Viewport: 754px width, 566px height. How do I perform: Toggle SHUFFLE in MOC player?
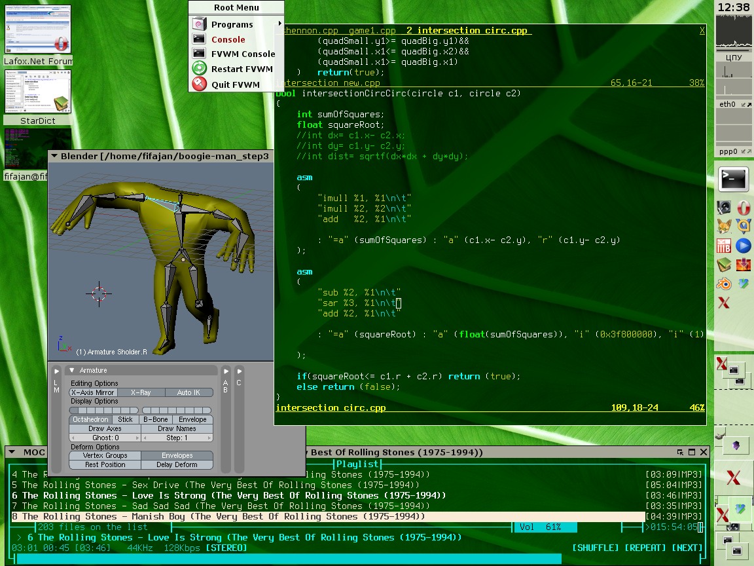point(596,548)
